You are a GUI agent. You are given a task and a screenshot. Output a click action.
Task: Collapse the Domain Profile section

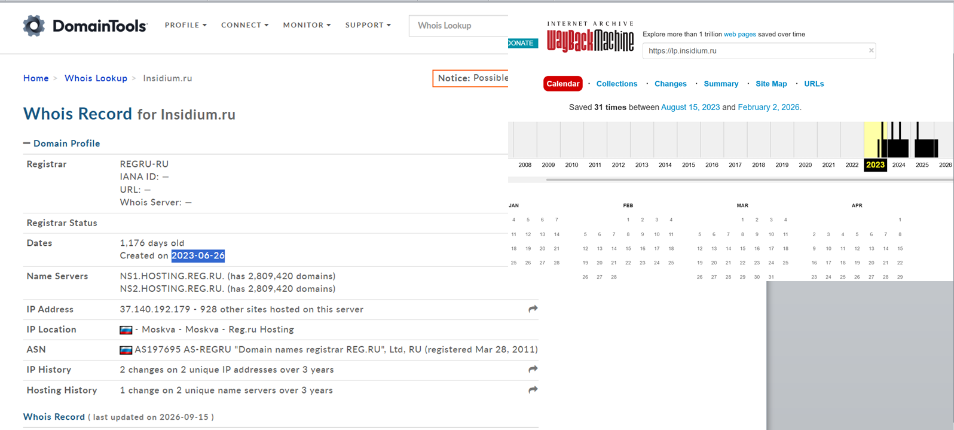point(62,144)
